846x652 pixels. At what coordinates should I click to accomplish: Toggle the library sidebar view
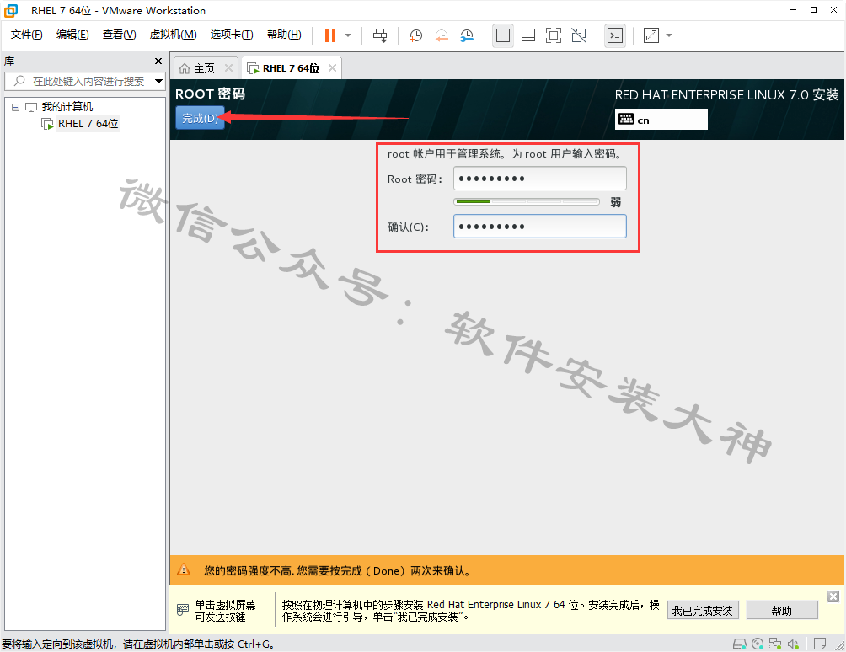tap(503, 35)
